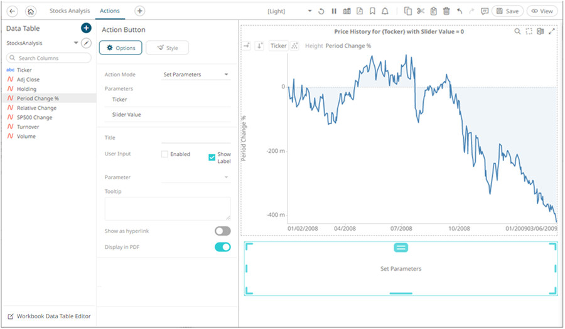Click the home icon in top bar

tap(30, 11)
